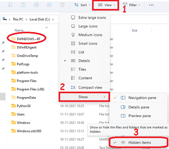Click Local Disk (C:) breadcrumb
Viewport: 169px width, 149px height.
pyautogui.click(x=40, y=19)
